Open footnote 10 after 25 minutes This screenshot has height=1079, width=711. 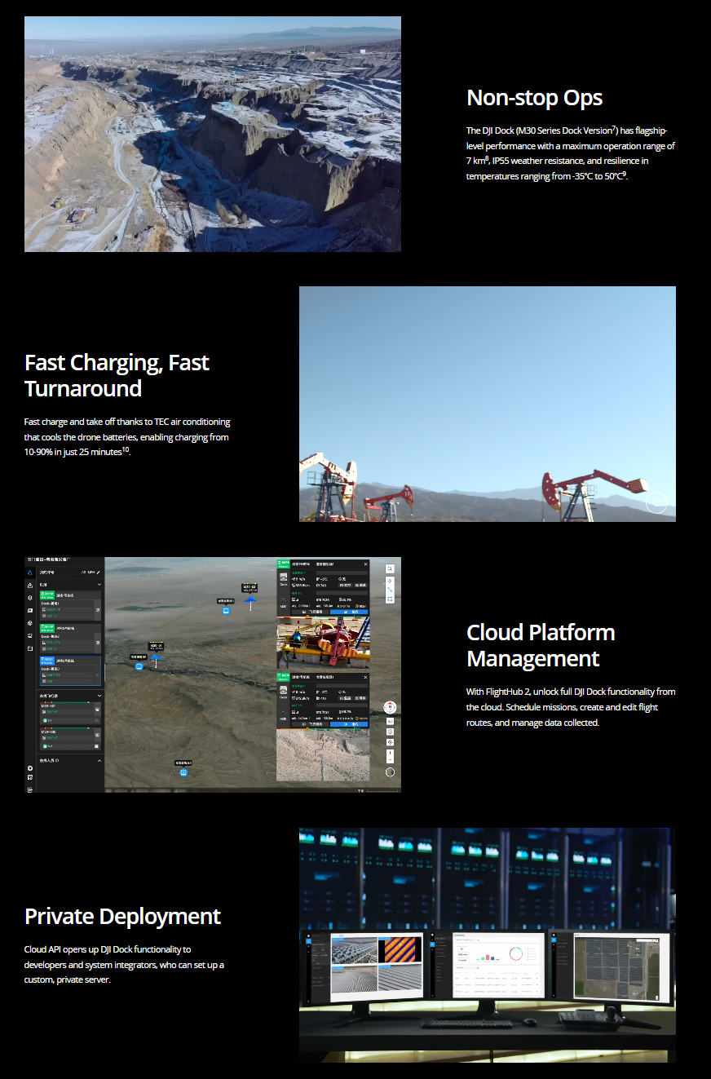126,449
